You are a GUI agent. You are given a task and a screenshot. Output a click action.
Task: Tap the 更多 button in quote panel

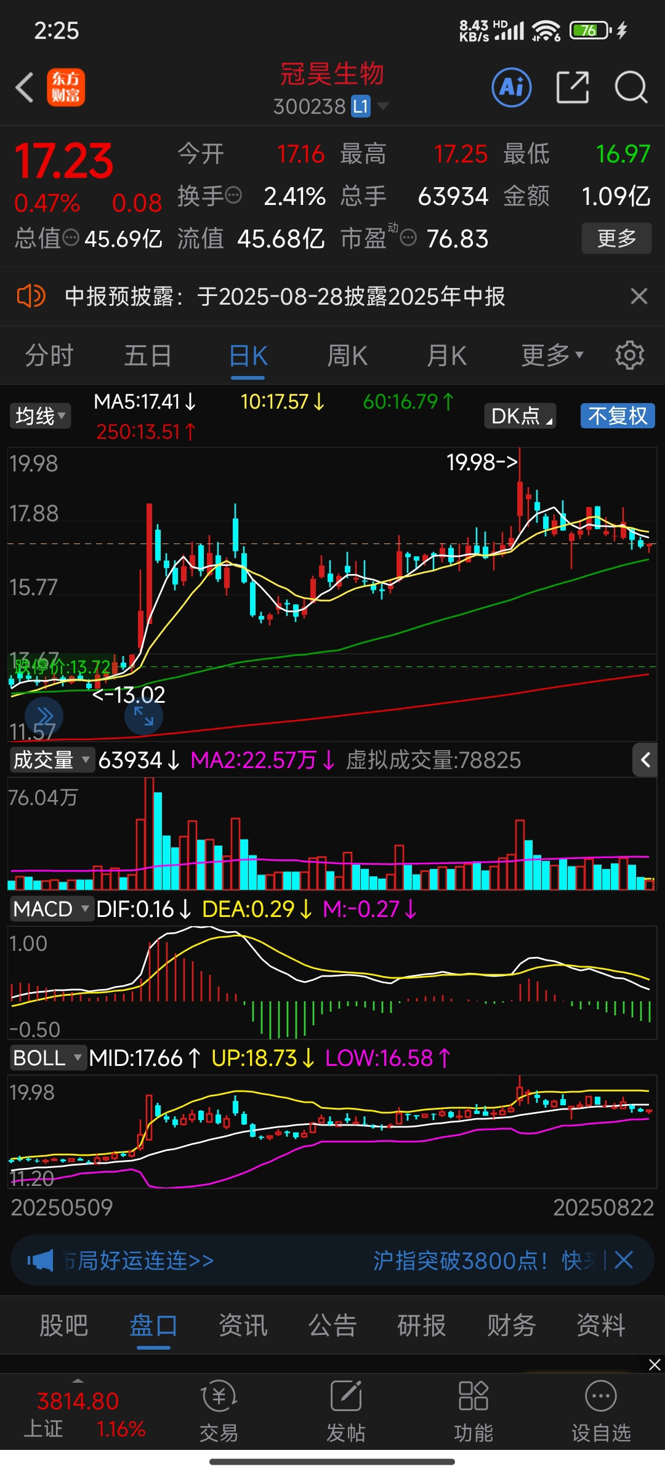pos(616,238)
